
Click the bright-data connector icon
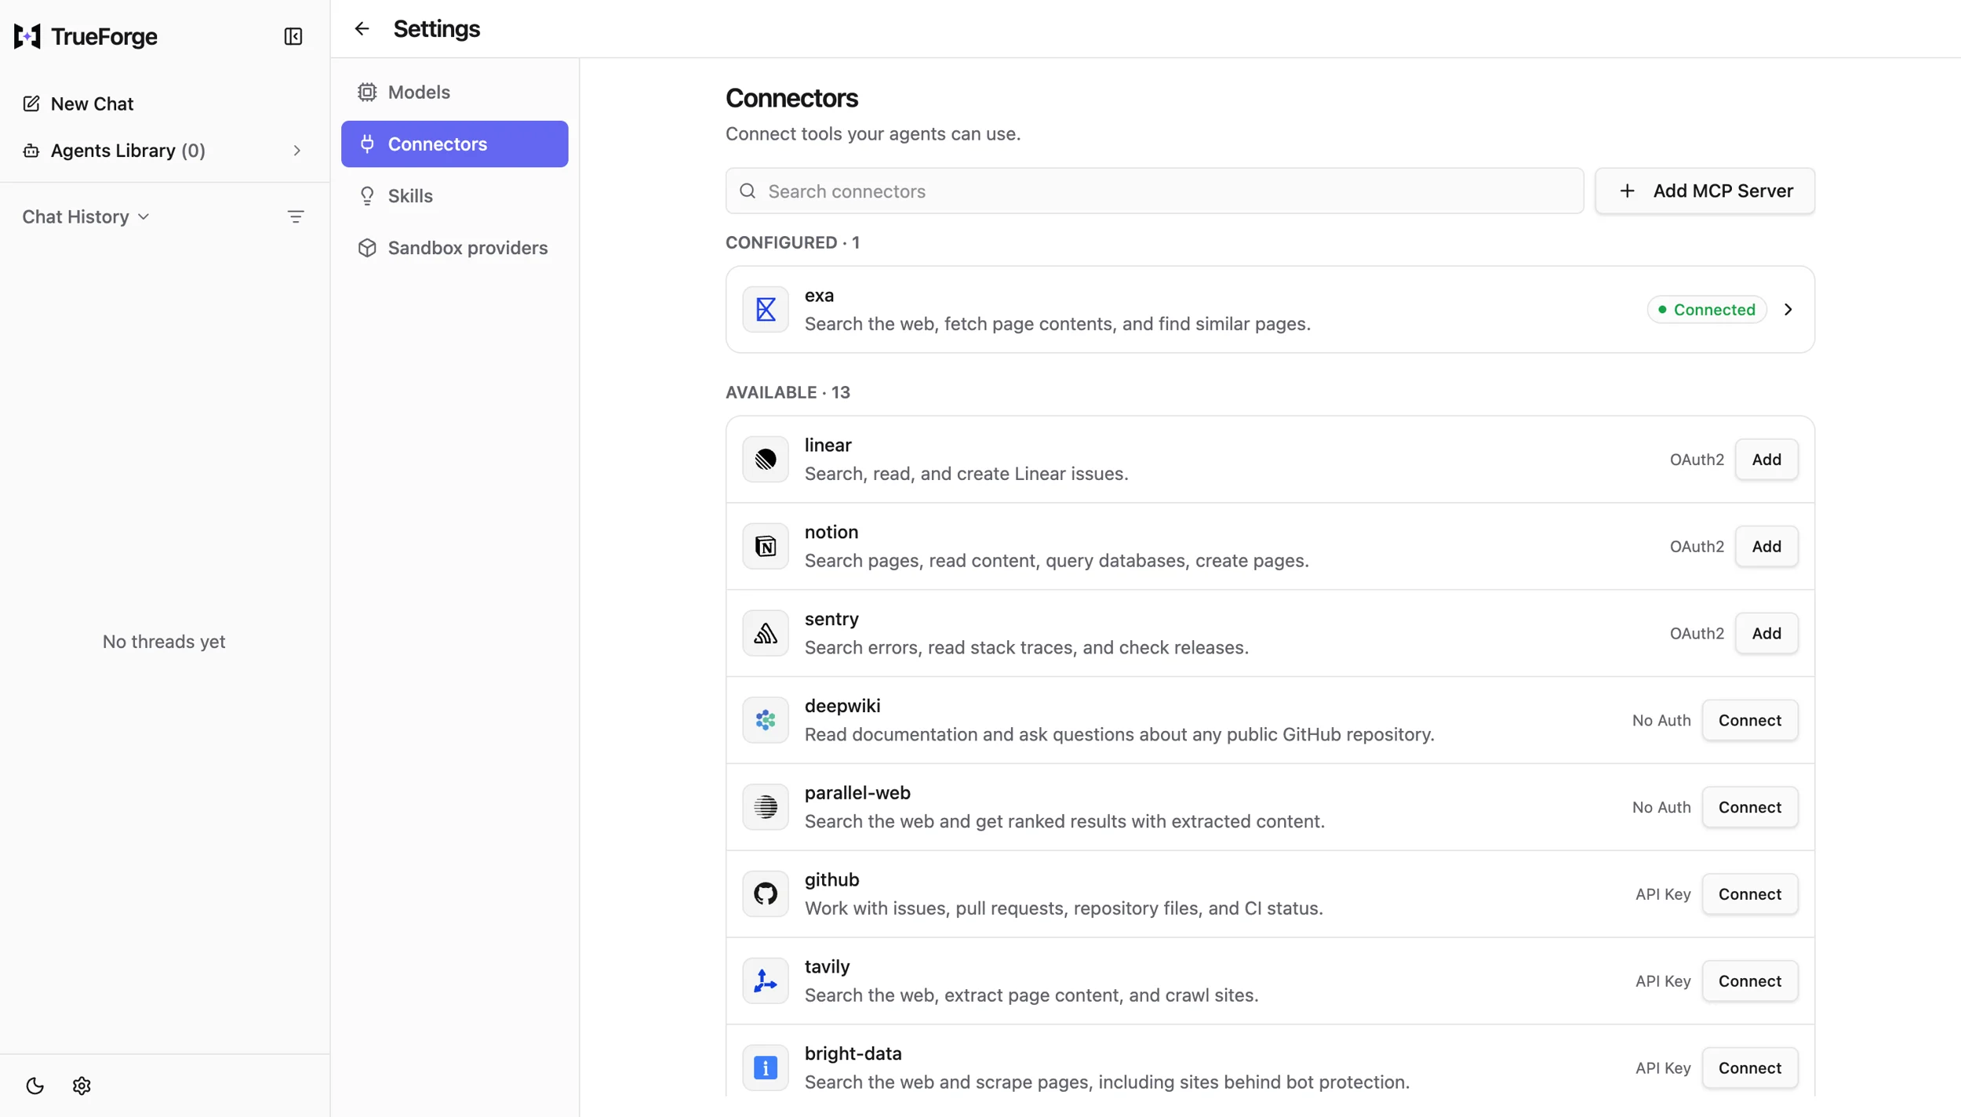point(766,1068)
